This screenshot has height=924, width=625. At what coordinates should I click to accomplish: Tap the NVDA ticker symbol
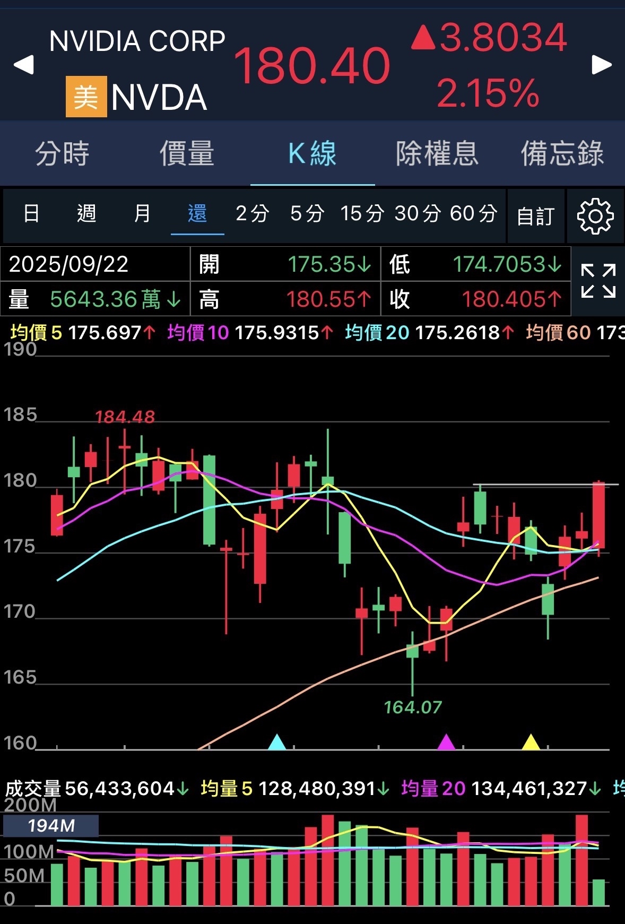(x=159, y=98)
